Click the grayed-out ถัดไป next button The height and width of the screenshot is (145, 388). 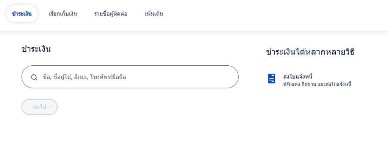(39, 107)
